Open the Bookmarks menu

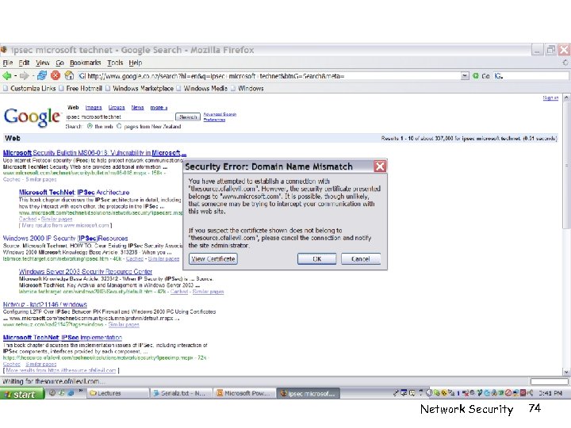coord(85,63)
